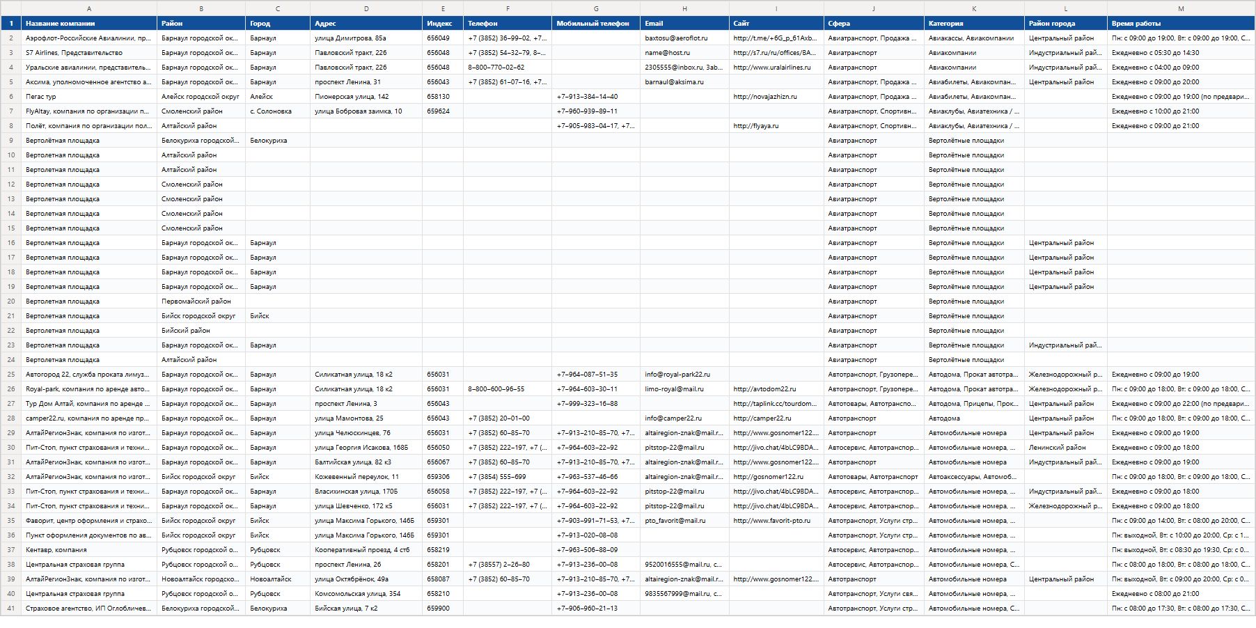Select mobile number +7-913-384-14-40
The width and height of the screenshot is (1256, 628).
(596, 97)
